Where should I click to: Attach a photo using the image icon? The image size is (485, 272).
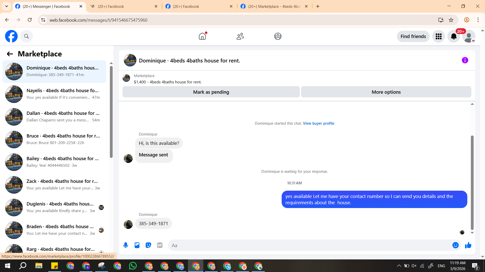tap(137, 245)
